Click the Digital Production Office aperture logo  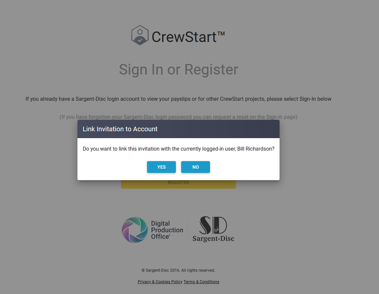coord(135,230)
